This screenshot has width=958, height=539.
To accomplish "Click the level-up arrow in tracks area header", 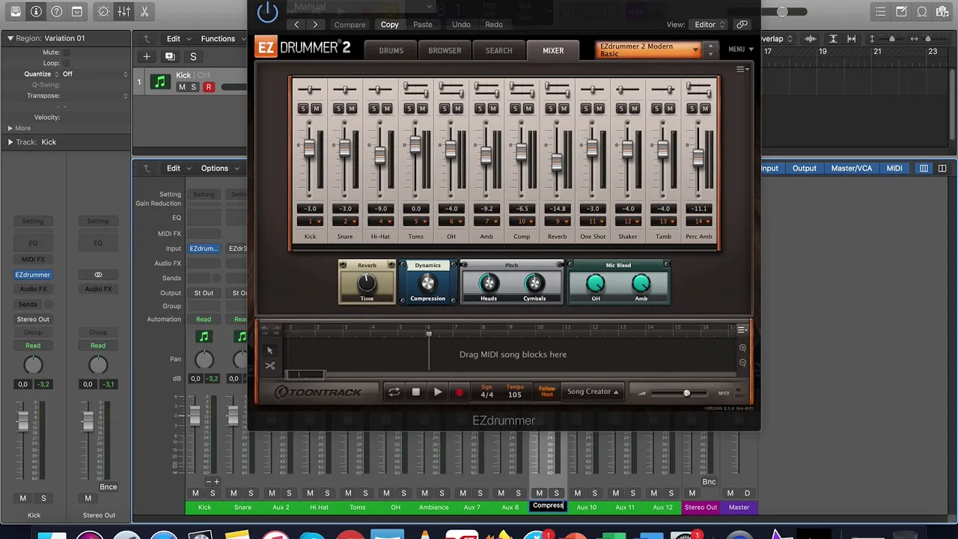I will (147, 39).
